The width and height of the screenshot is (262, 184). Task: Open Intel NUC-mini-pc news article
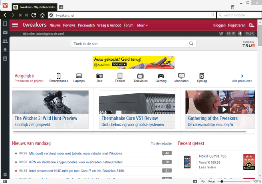77,171
